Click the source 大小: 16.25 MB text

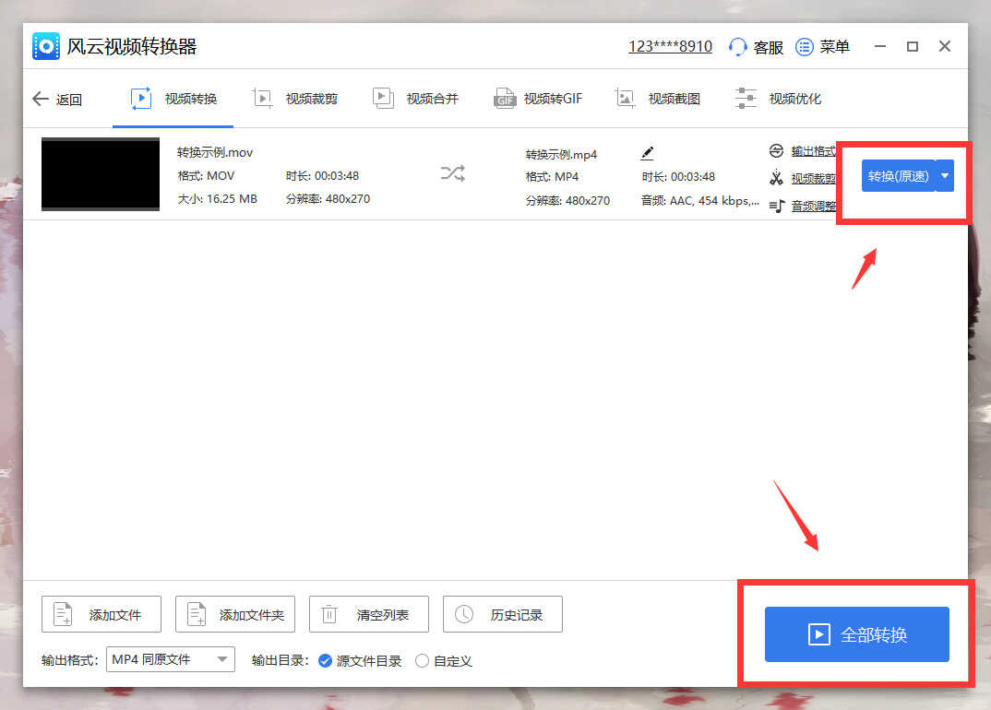tap(218, 199)
